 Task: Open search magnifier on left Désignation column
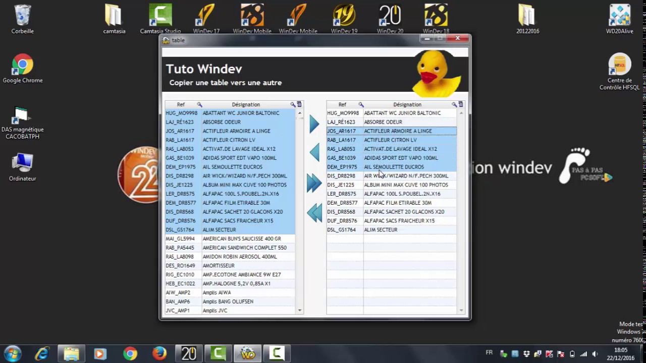[x=293, y=104]
